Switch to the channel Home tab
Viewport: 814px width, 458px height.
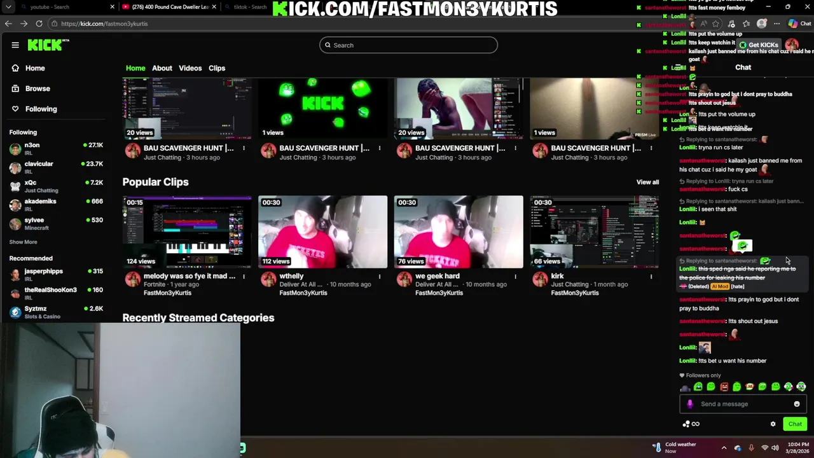pyautogui.click(x=135, y=68)
